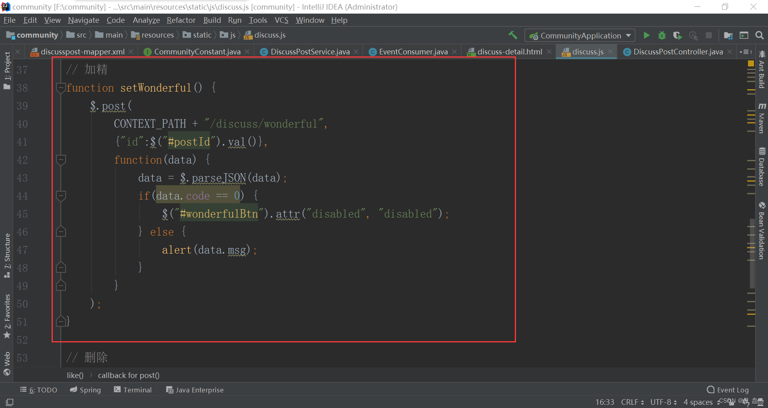Click the editor vertical scrollbar thumb
This screenshot has width=768, height=408.
pyautogui.click(x=752, y=253)
